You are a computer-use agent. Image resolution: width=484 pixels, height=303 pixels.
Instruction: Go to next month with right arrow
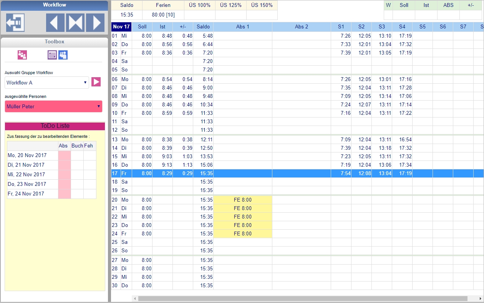coord(95,23)
